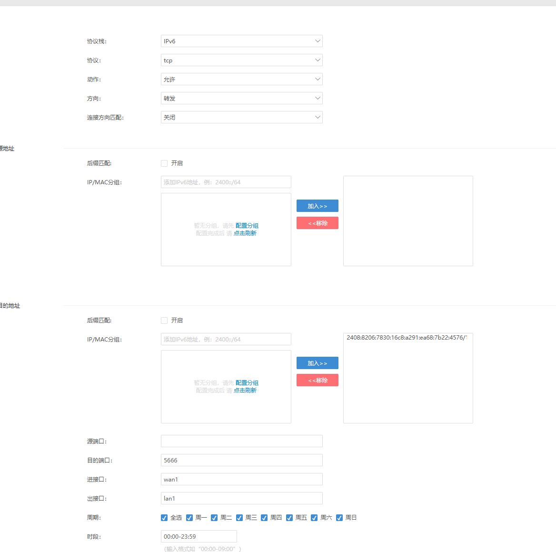Expand the 方向 转发 dropdown
Screen dimensions: 556x552
[x=241, y=98]
